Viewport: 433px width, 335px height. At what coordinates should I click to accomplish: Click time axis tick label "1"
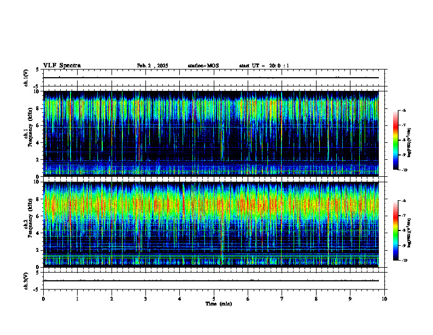(77, 299)
